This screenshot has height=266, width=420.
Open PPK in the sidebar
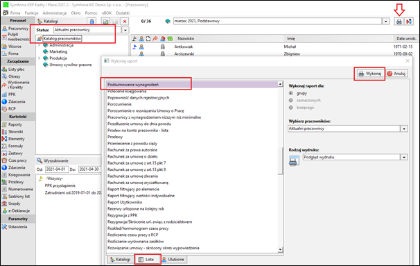coord(9,94)
